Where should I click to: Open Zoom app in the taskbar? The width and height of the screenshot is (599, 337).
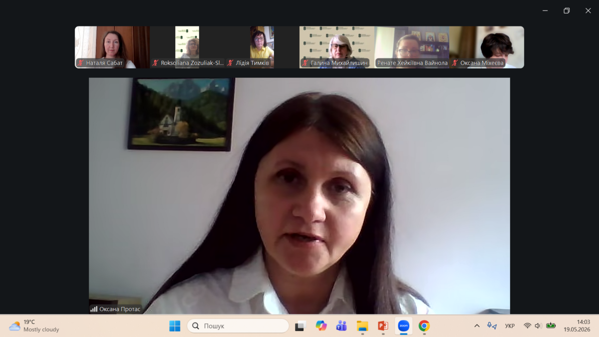click(403, 326)
